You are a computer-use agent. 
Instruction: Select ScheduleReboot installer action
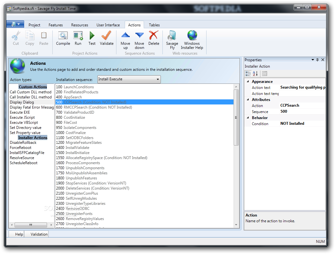pyautogui.click(x=23, y=163)
